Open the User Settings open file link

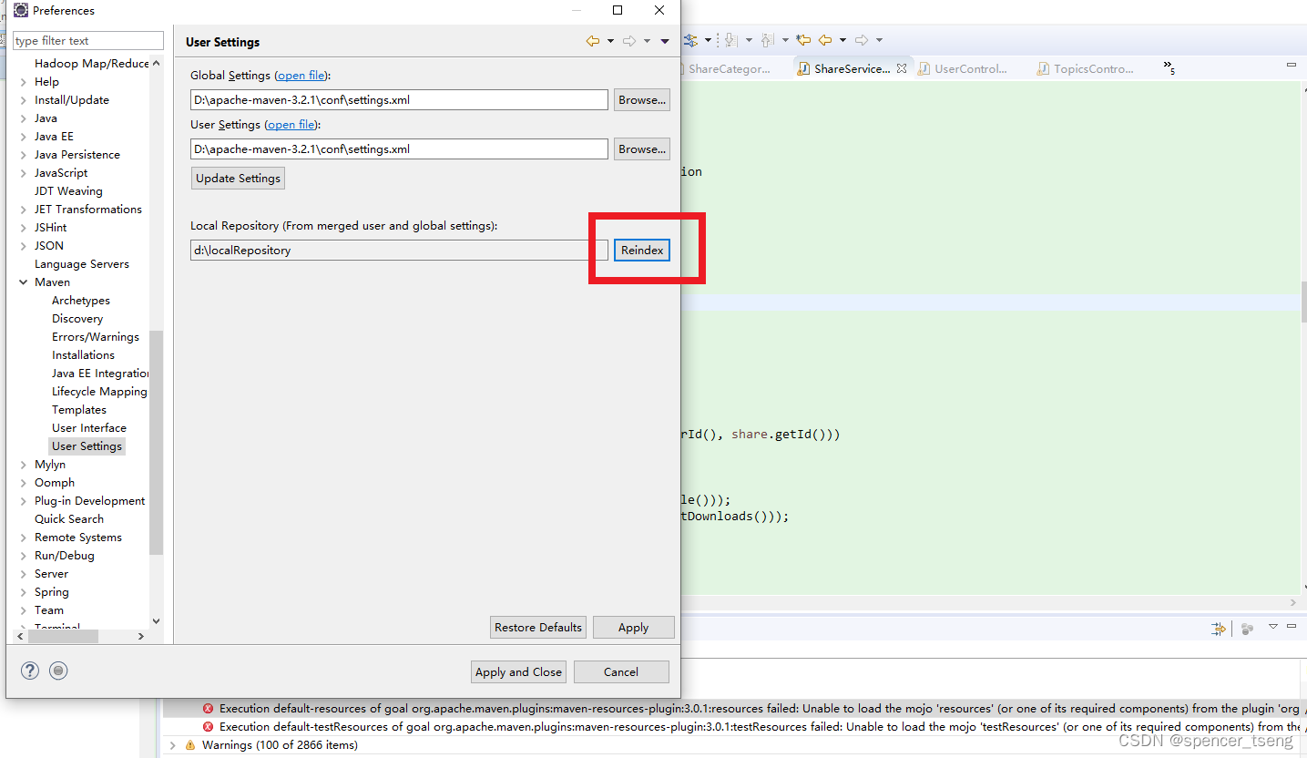tap(291, 124)
